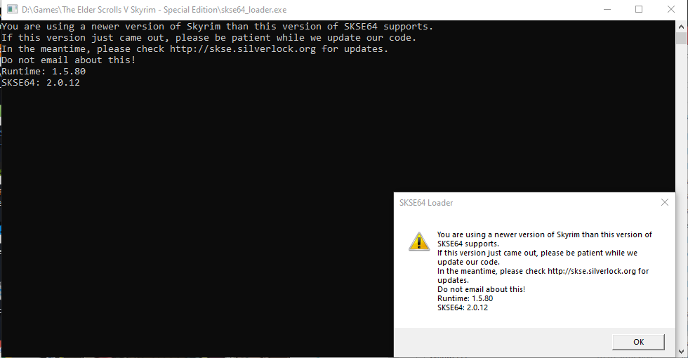Click the console window icon in title bar
Viewport: 688px width, 358px height.
click(12, 10)
